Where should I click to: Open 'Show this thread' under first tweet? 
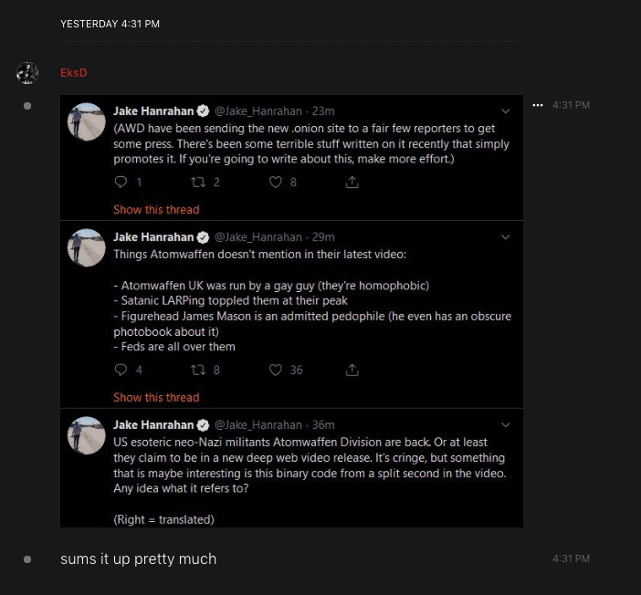pos(156,210)
